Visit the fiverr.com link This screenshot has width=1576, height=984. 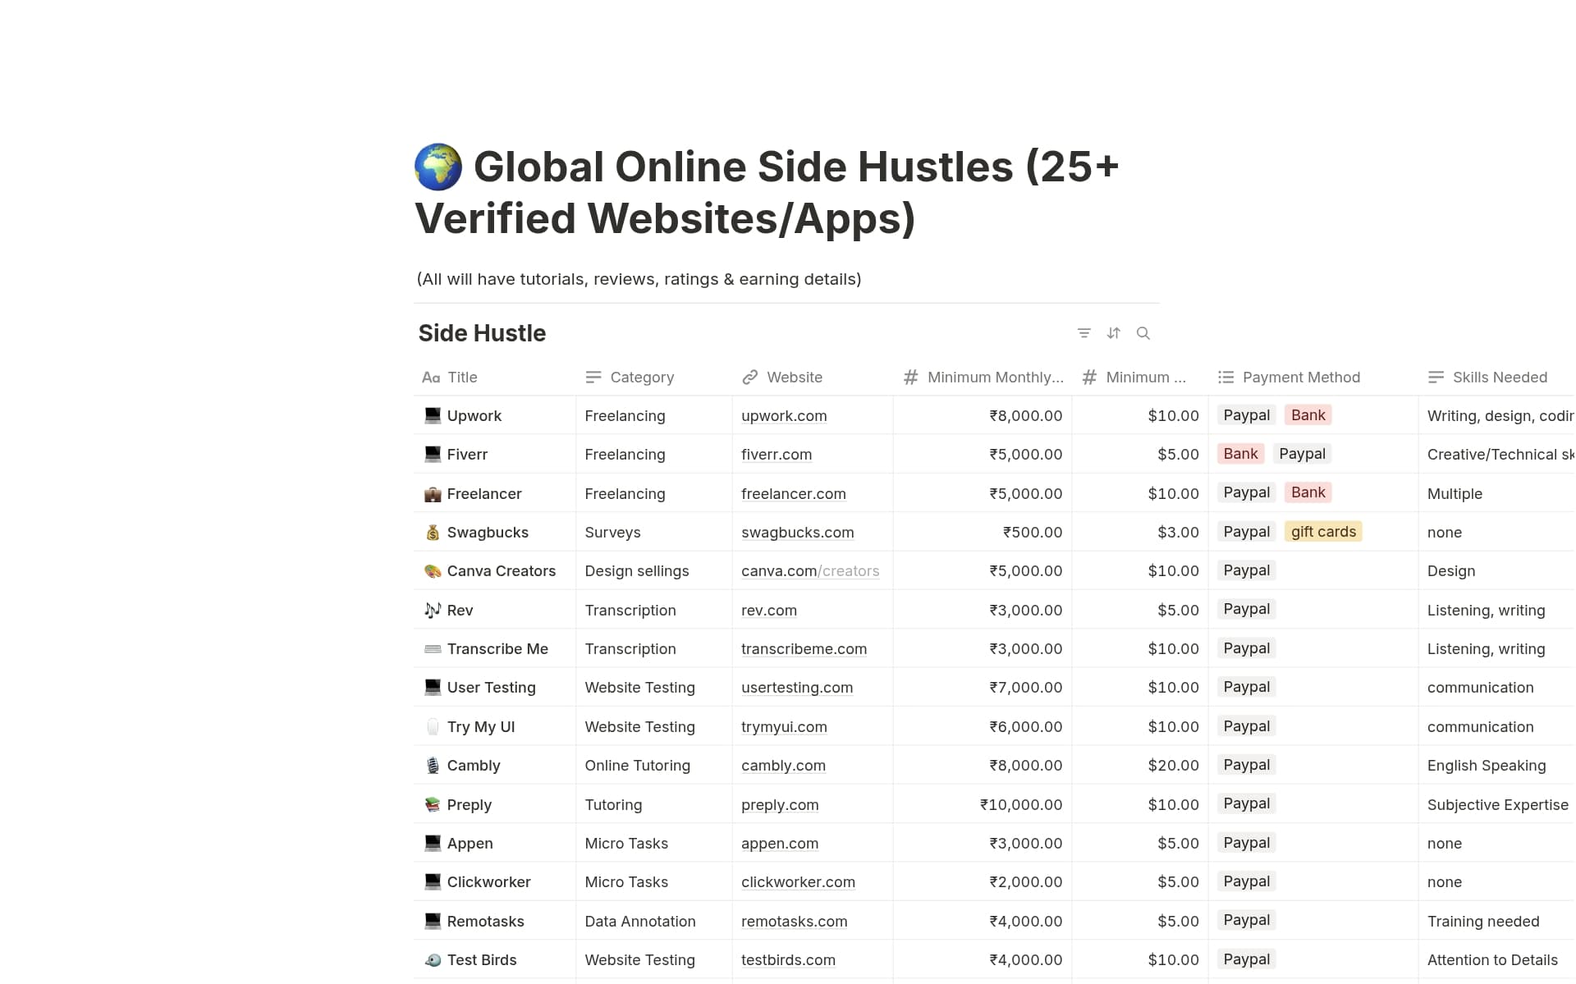777,455
